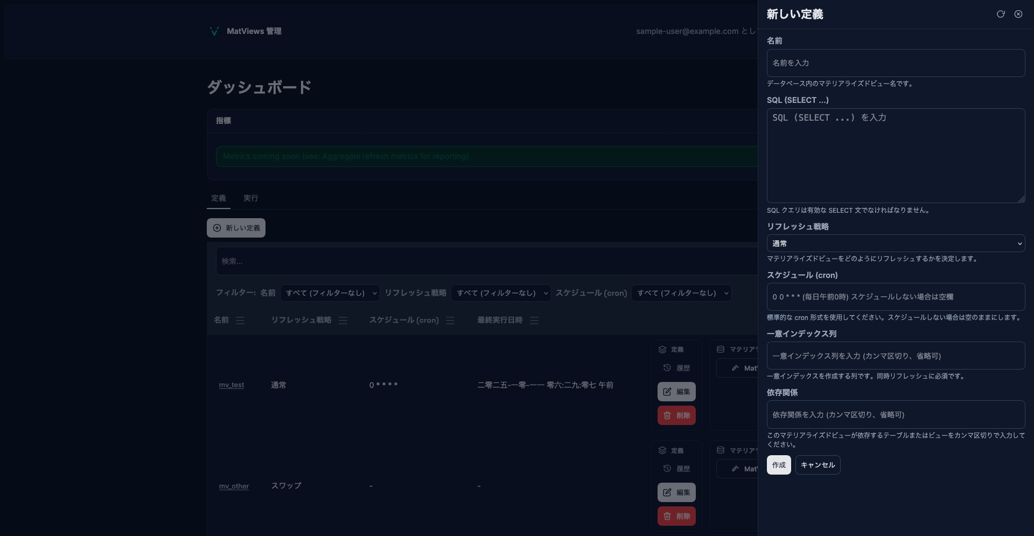The height and width of the screenshot is (536, 1034).
Task: Click the キャンセル button
Action: pos(818,465)
